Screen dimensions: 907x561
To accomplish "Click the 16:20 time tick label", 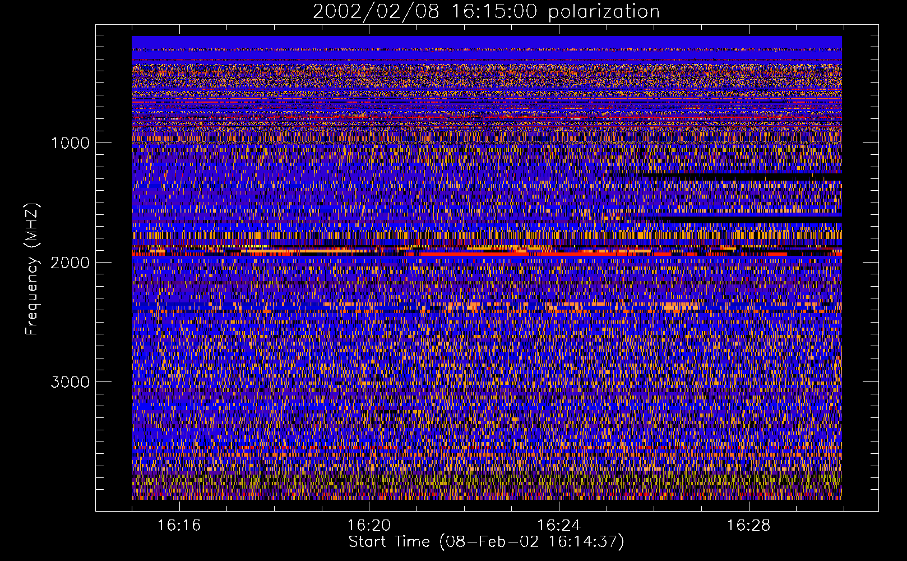I will [x=369, y=526].
